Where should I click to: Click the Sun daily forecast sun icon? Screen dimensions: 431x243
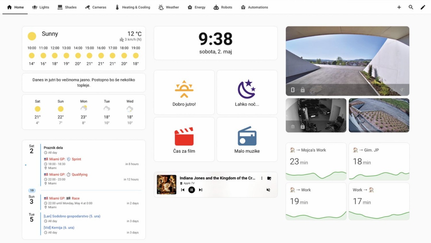61,109
